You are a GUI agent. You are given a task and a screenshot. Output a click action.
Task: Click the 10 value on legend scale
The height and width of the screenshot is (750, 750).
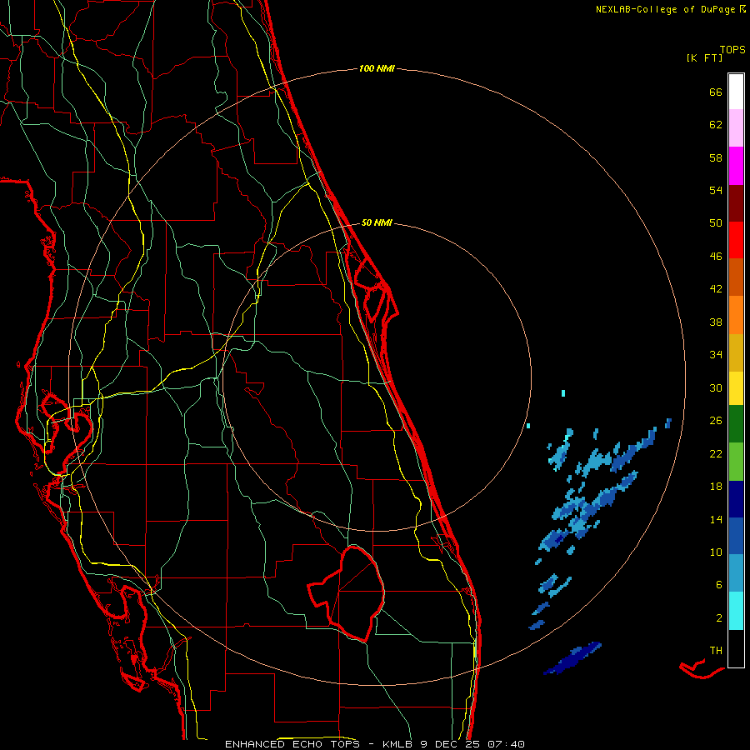coord(716,552)
